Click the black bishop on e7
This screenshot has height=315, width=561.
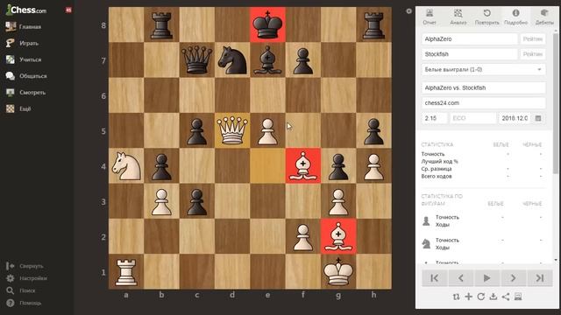[x=268, y=60]
